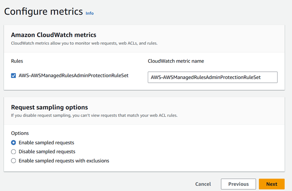
Task: Click the 'Rules' column label
Action: pos(17,61)
